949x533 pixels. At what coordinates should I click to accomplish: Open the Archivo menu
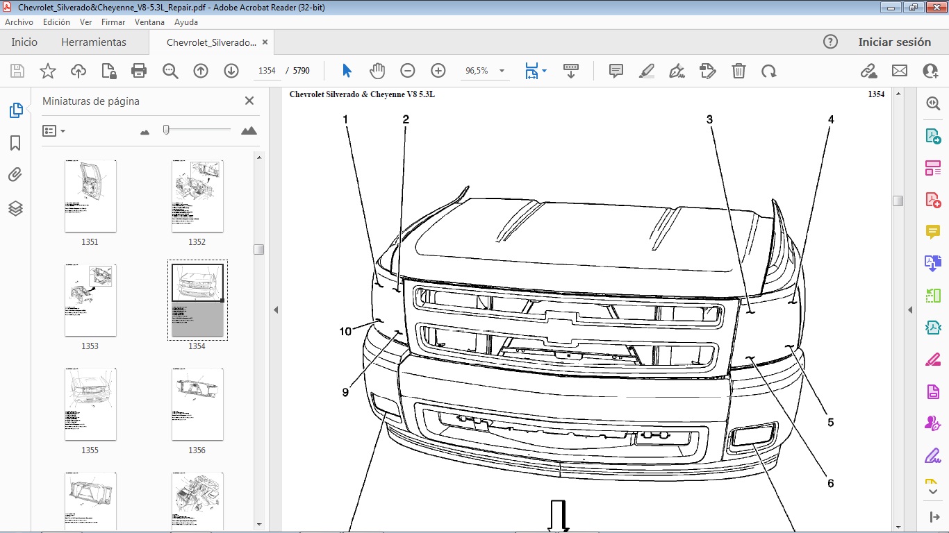pyautogui.click(x=19, y=22)
